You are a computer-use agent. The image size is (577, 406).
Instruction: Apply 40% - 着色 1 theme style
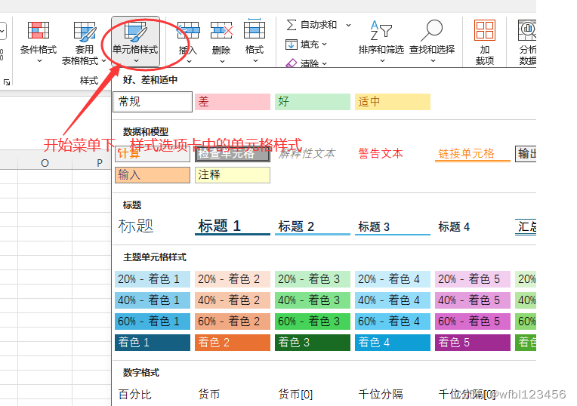pyautogui.click(x=153, y=300)
